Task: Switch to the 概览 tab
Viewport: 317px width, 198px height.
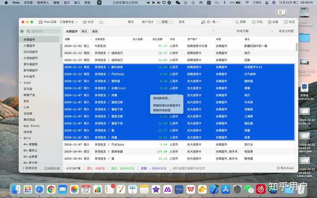Action: [x=131, y=22]
